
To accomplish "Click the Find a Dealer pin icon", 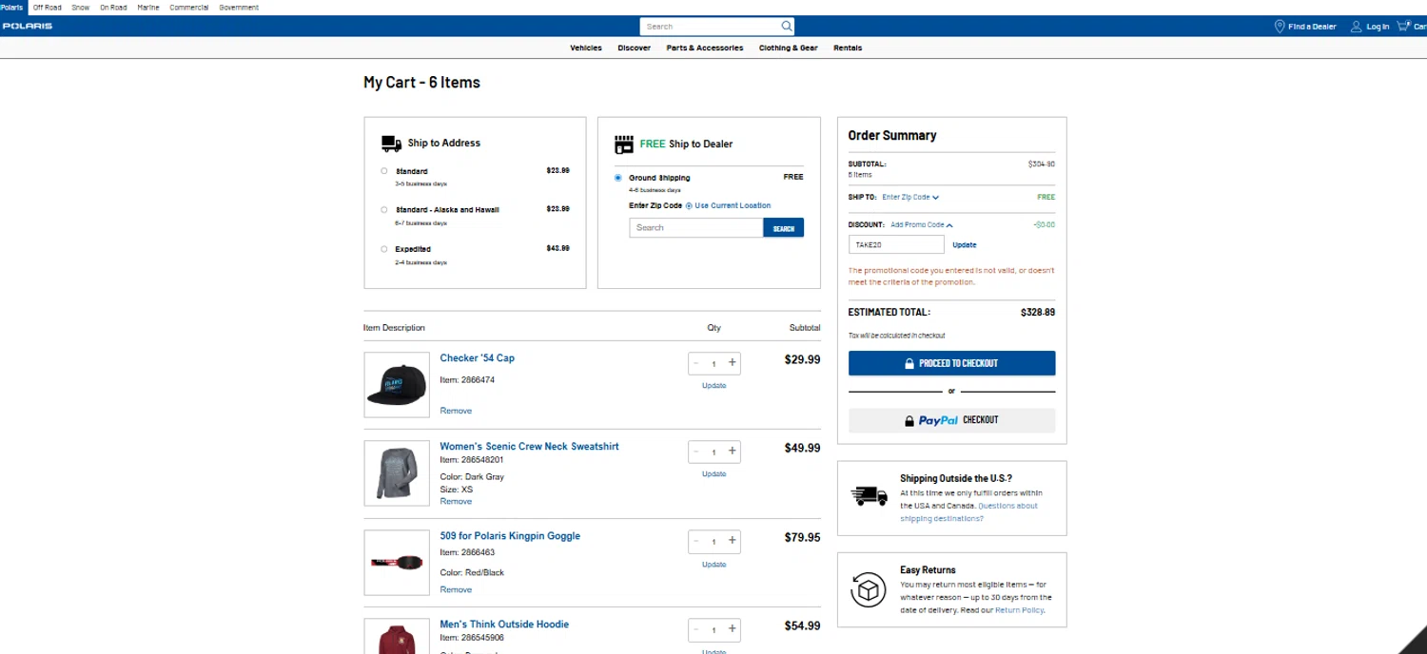I will coord(1280,27).
